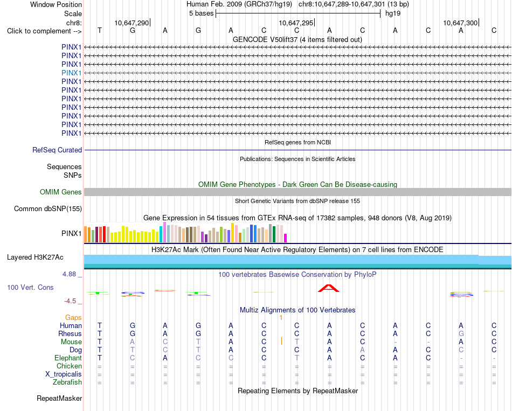This screenshot has height=411, width=512.
Task: Click the Layered H3K27Ac label
Action: coord(35,257)
